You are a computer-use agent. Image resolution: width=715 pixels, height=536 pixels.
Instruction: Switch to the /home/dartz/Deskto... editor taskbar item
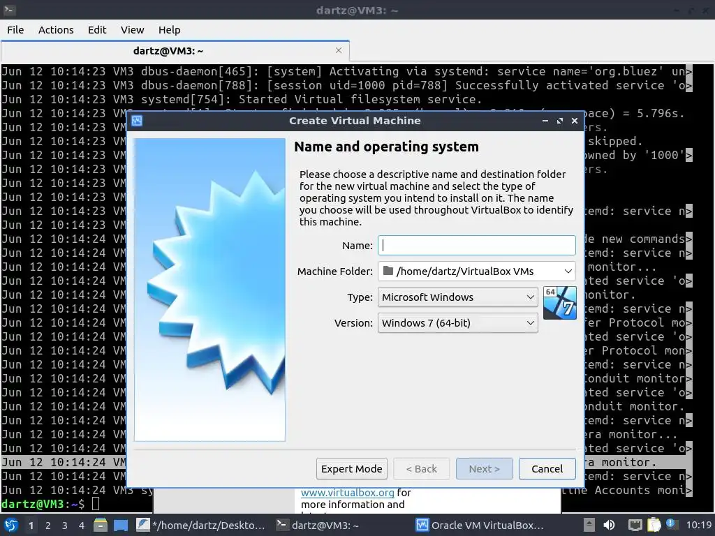200,525
